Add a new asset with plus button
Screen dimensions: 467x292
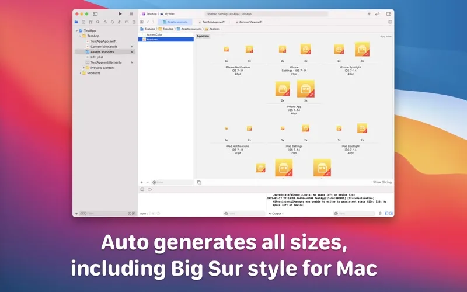coord(142,182)
